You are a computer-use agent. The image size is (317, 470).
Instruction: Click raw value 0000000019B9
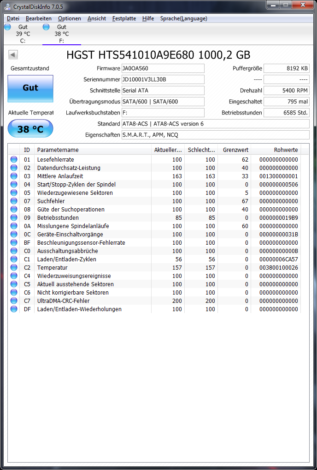(x=279, y=217)
